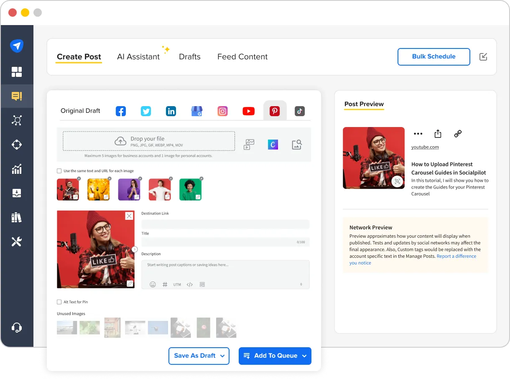Click the share icon in Post Preview
This screenshot has width=510, height=379.
coord(438,133)
